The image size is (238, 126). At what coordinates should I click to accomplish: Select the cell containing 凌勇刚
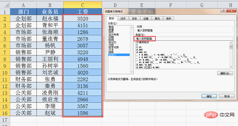click(x=50, y=93)
